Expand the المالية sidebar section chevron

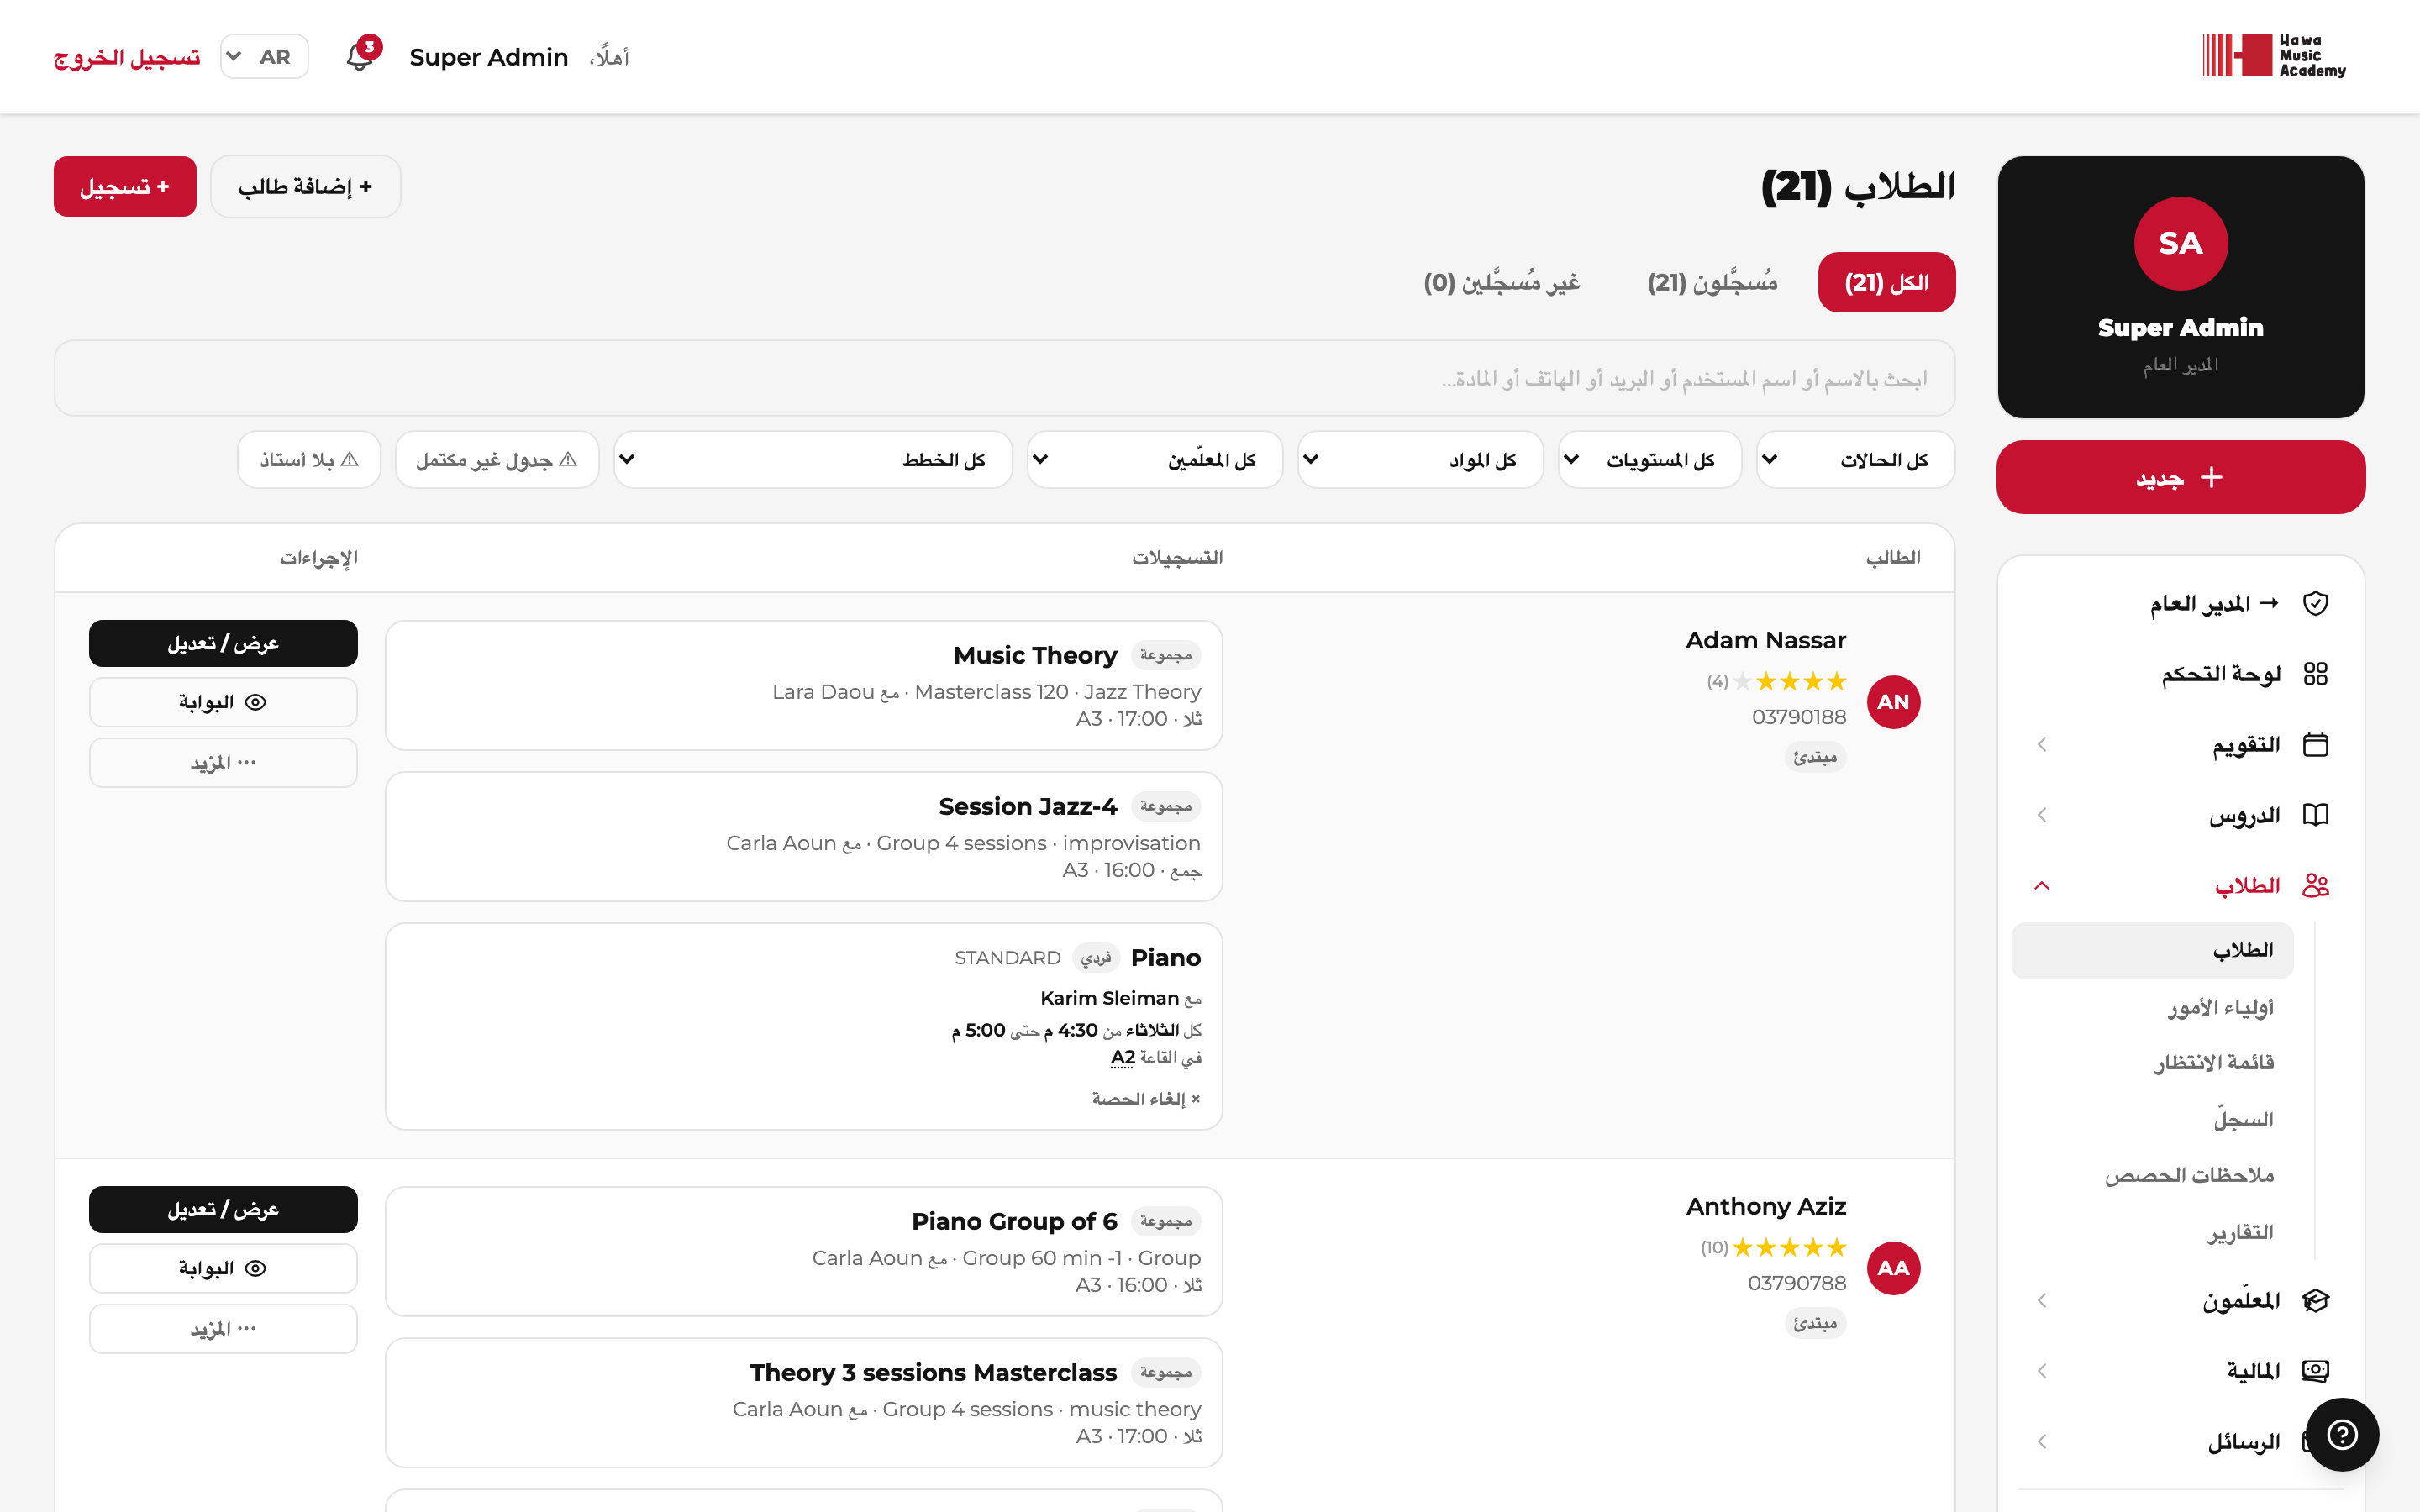(2041, 1371)
